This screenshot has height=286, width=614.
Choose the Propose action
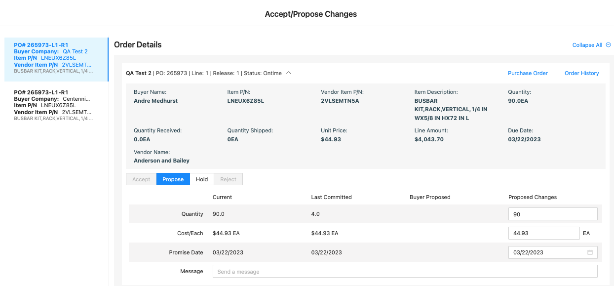173,179
